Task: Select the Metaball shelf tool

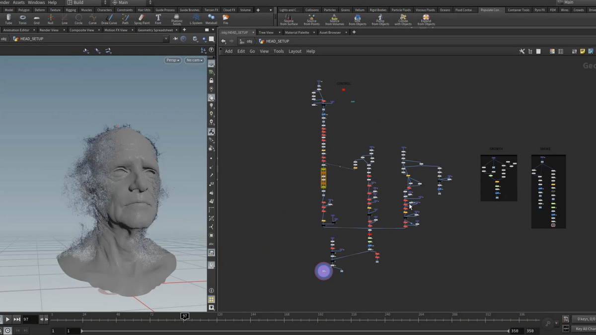Action: [211, 19]
